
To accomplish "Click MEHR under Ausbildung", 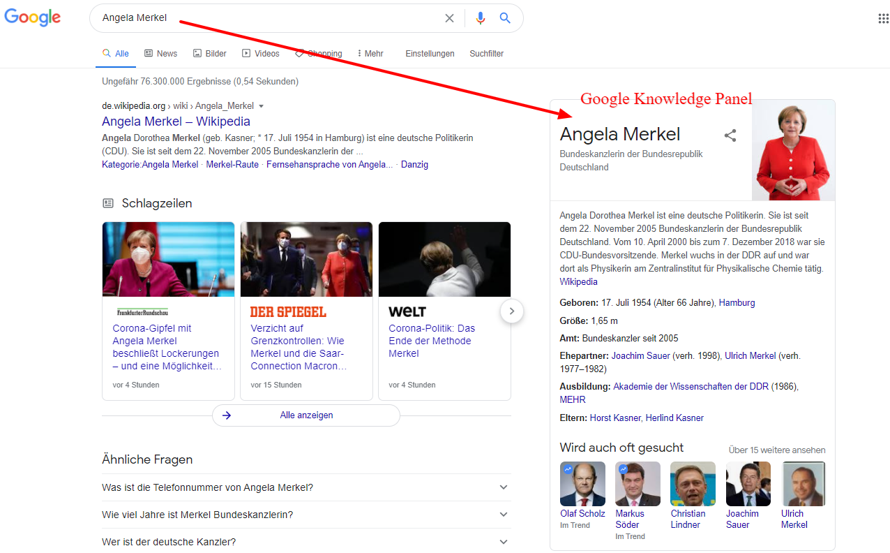I will [x=573, y=400].
